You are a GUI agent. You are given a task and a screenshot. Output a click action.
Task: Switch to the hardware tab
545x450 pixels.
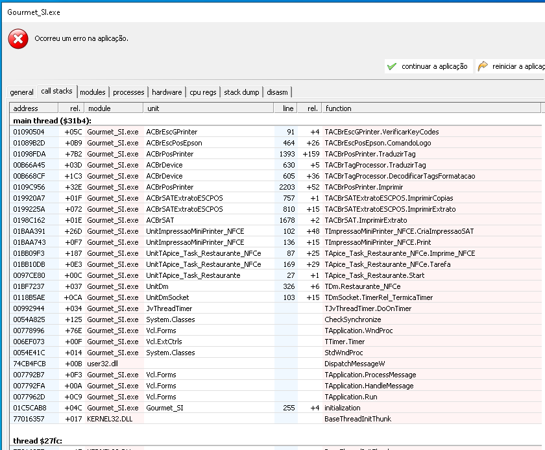pos(167,92)
